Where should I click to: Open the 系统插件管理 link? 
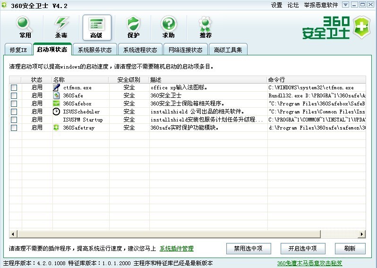pyautogui.click(x=177, y=249)
